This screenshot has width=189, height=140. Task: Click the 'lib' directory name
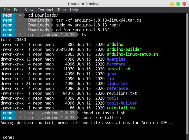coord(110,79)
